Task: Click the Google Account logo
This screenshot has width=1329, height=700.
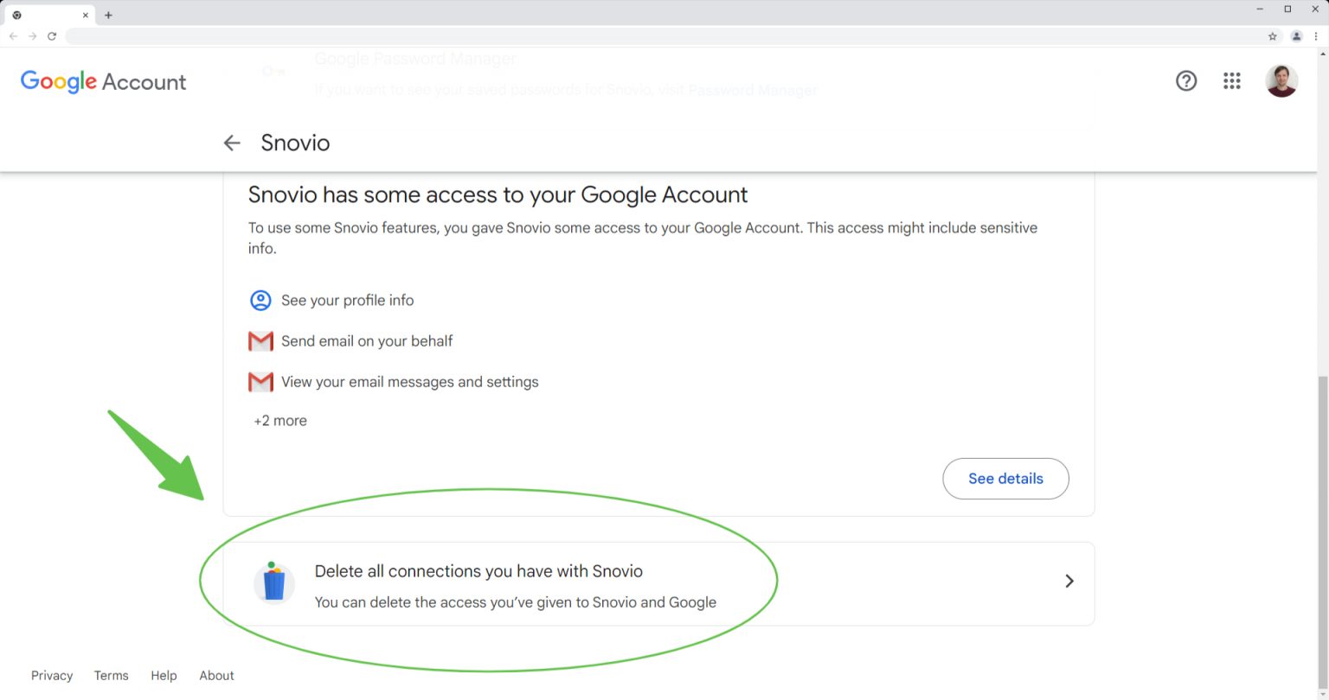Action: point(103,82)
